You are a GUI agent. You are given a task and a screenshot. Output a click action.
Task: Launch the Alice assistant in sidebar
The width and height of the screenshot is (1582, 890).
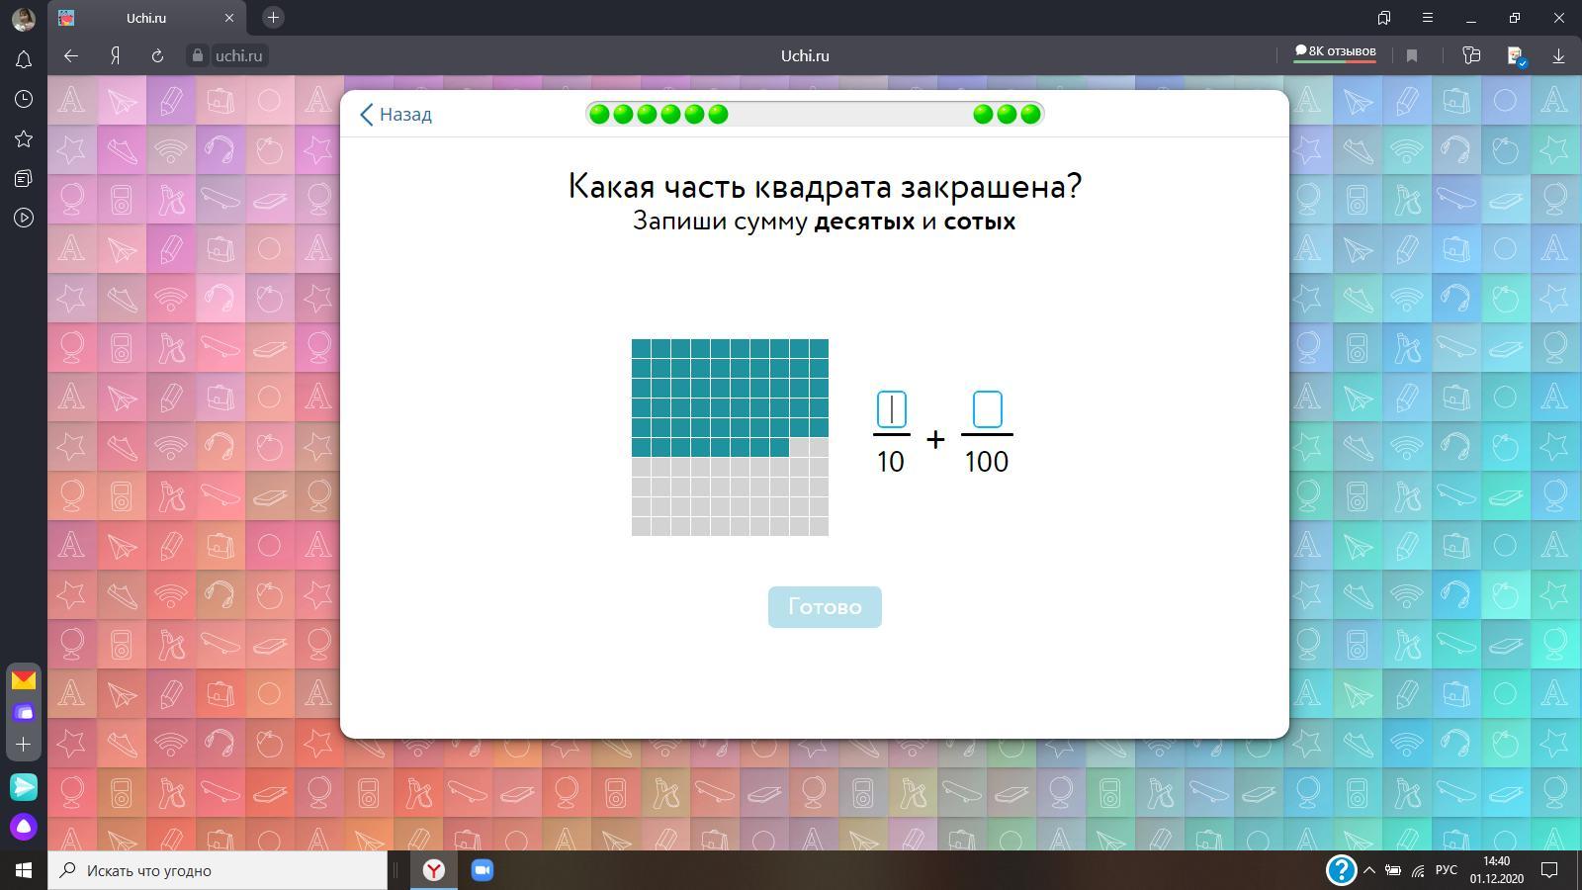[24, 826]
